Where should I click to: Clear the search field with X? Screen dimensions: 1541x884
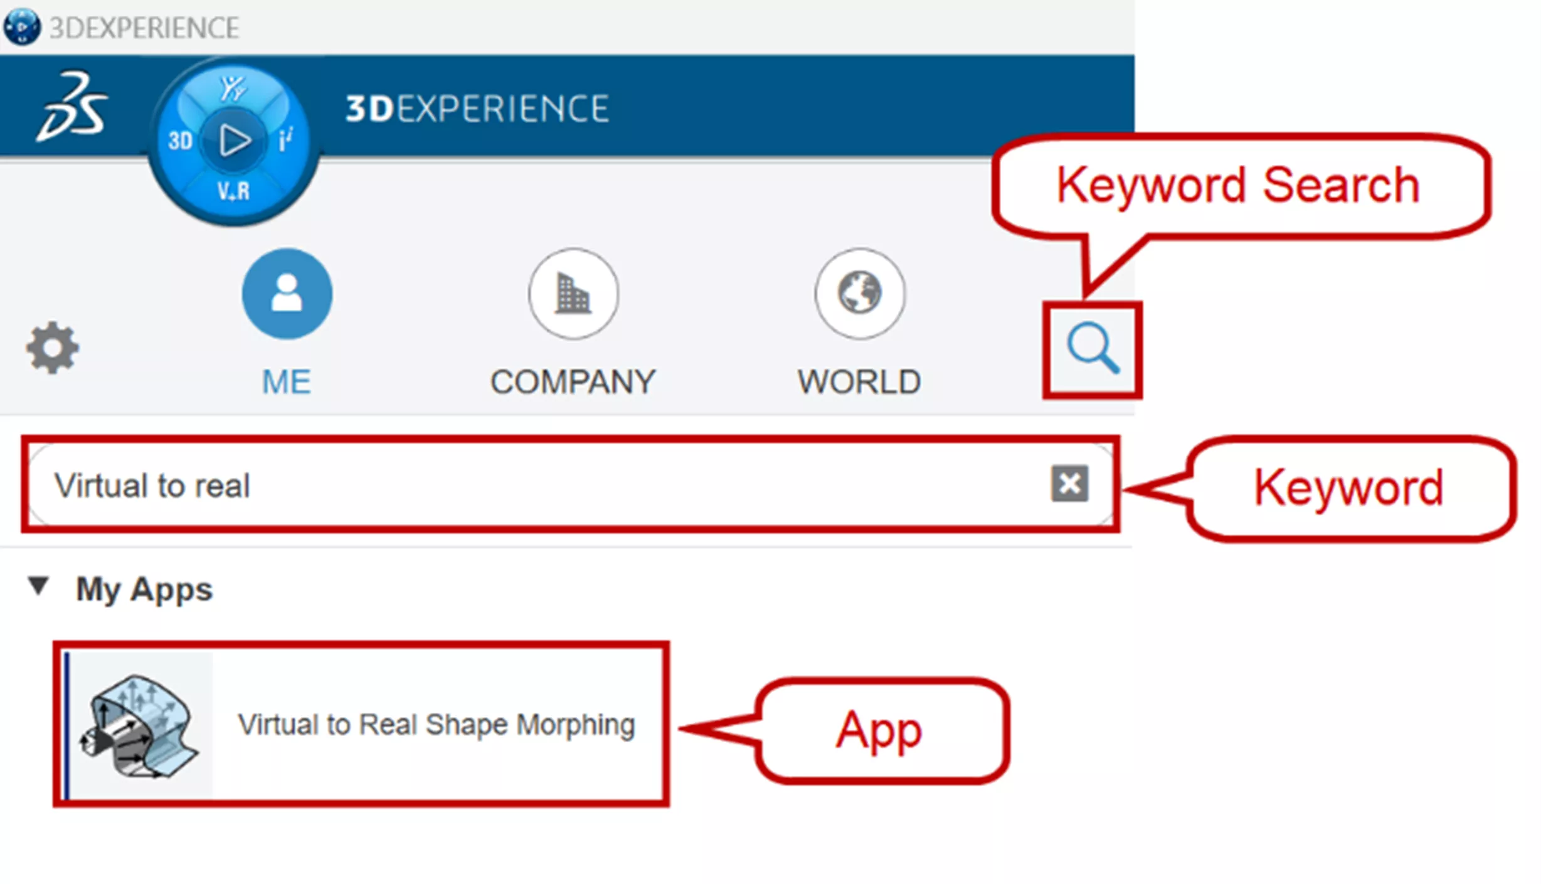[x=1069, y=484]
